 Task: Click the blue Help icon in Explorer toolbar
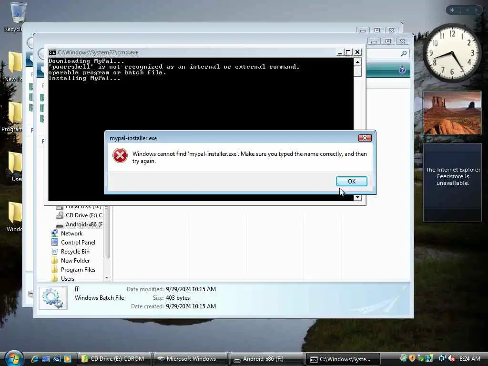[x=402, y=70]
